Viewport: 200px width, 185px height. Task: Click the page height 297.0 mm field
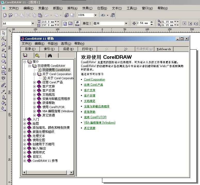tap(48, 25)
